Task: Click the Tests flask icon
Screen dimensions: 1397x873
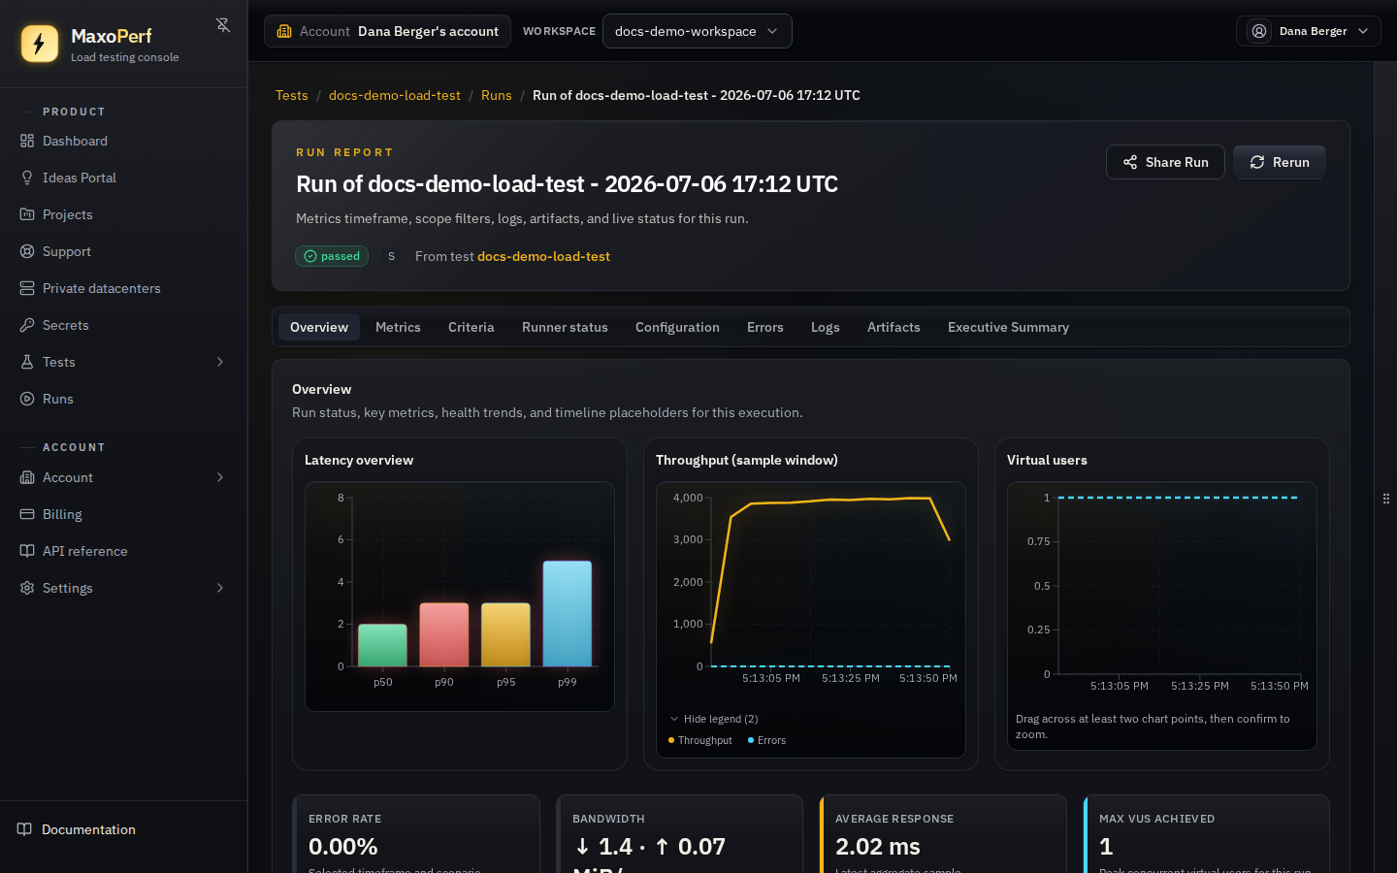Action: click(x=27, y=362)
